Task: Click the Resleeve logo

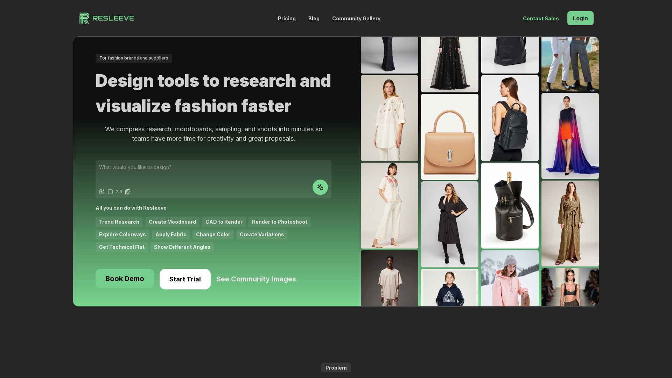Action: [106, 18]
